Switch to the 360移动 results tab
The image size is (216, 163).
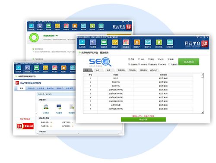click(132, 70)
